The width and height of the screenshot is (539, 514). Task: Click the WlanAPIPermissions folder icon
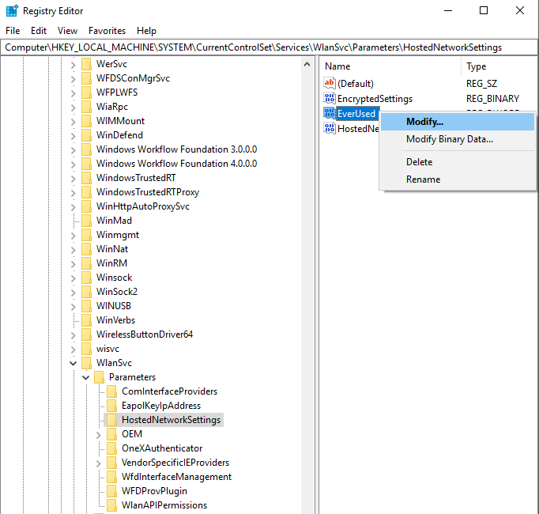coord(112,505)
